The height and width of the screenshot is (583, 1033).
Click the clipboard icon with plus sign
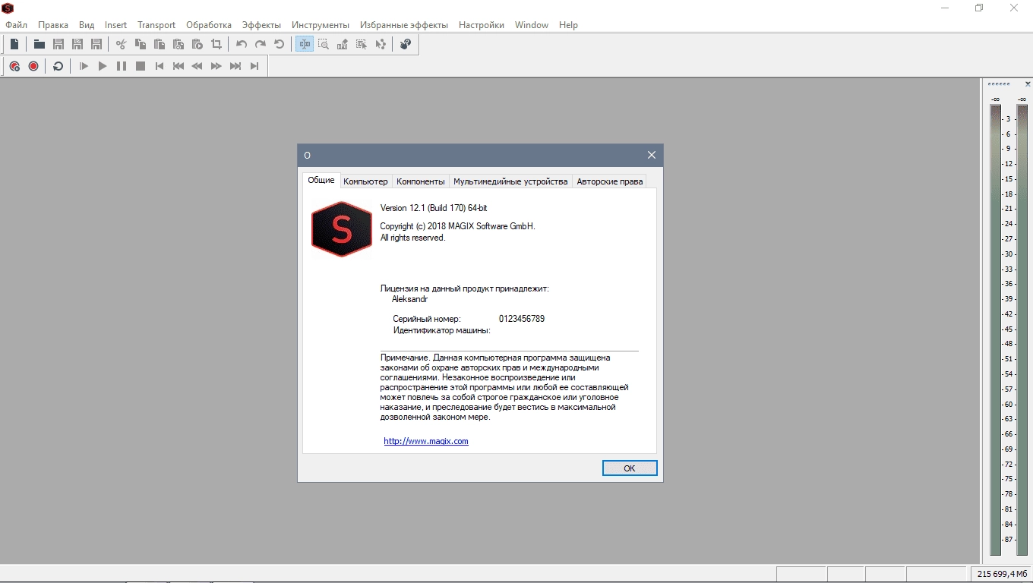click(178, 44)
